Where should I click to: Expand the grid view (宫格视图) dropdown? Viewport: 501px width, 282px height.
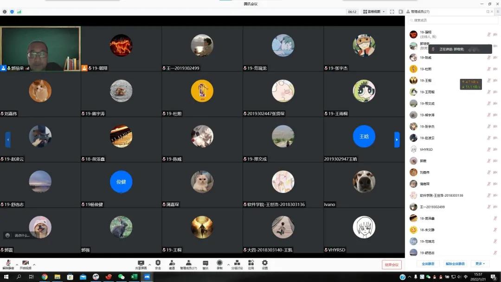374,12
